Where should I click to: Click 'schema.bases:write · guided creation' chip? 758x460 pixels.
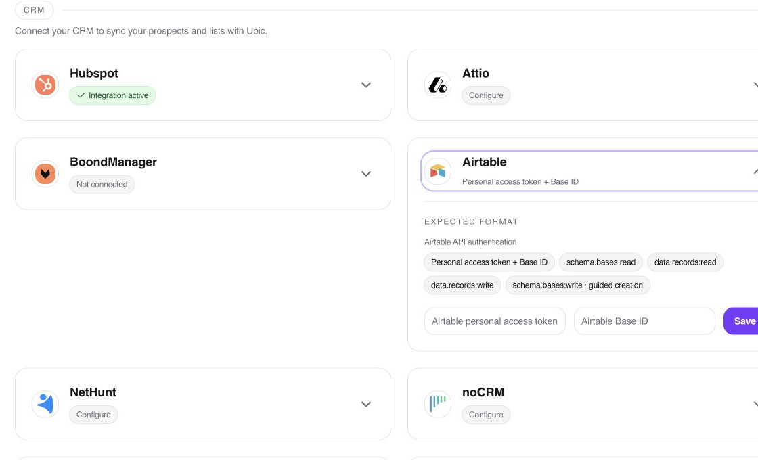[x=578, y=285]
